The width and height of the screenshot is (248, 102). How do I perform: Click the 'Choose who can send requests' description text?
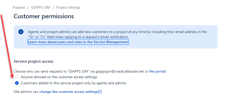pos(41,72)
